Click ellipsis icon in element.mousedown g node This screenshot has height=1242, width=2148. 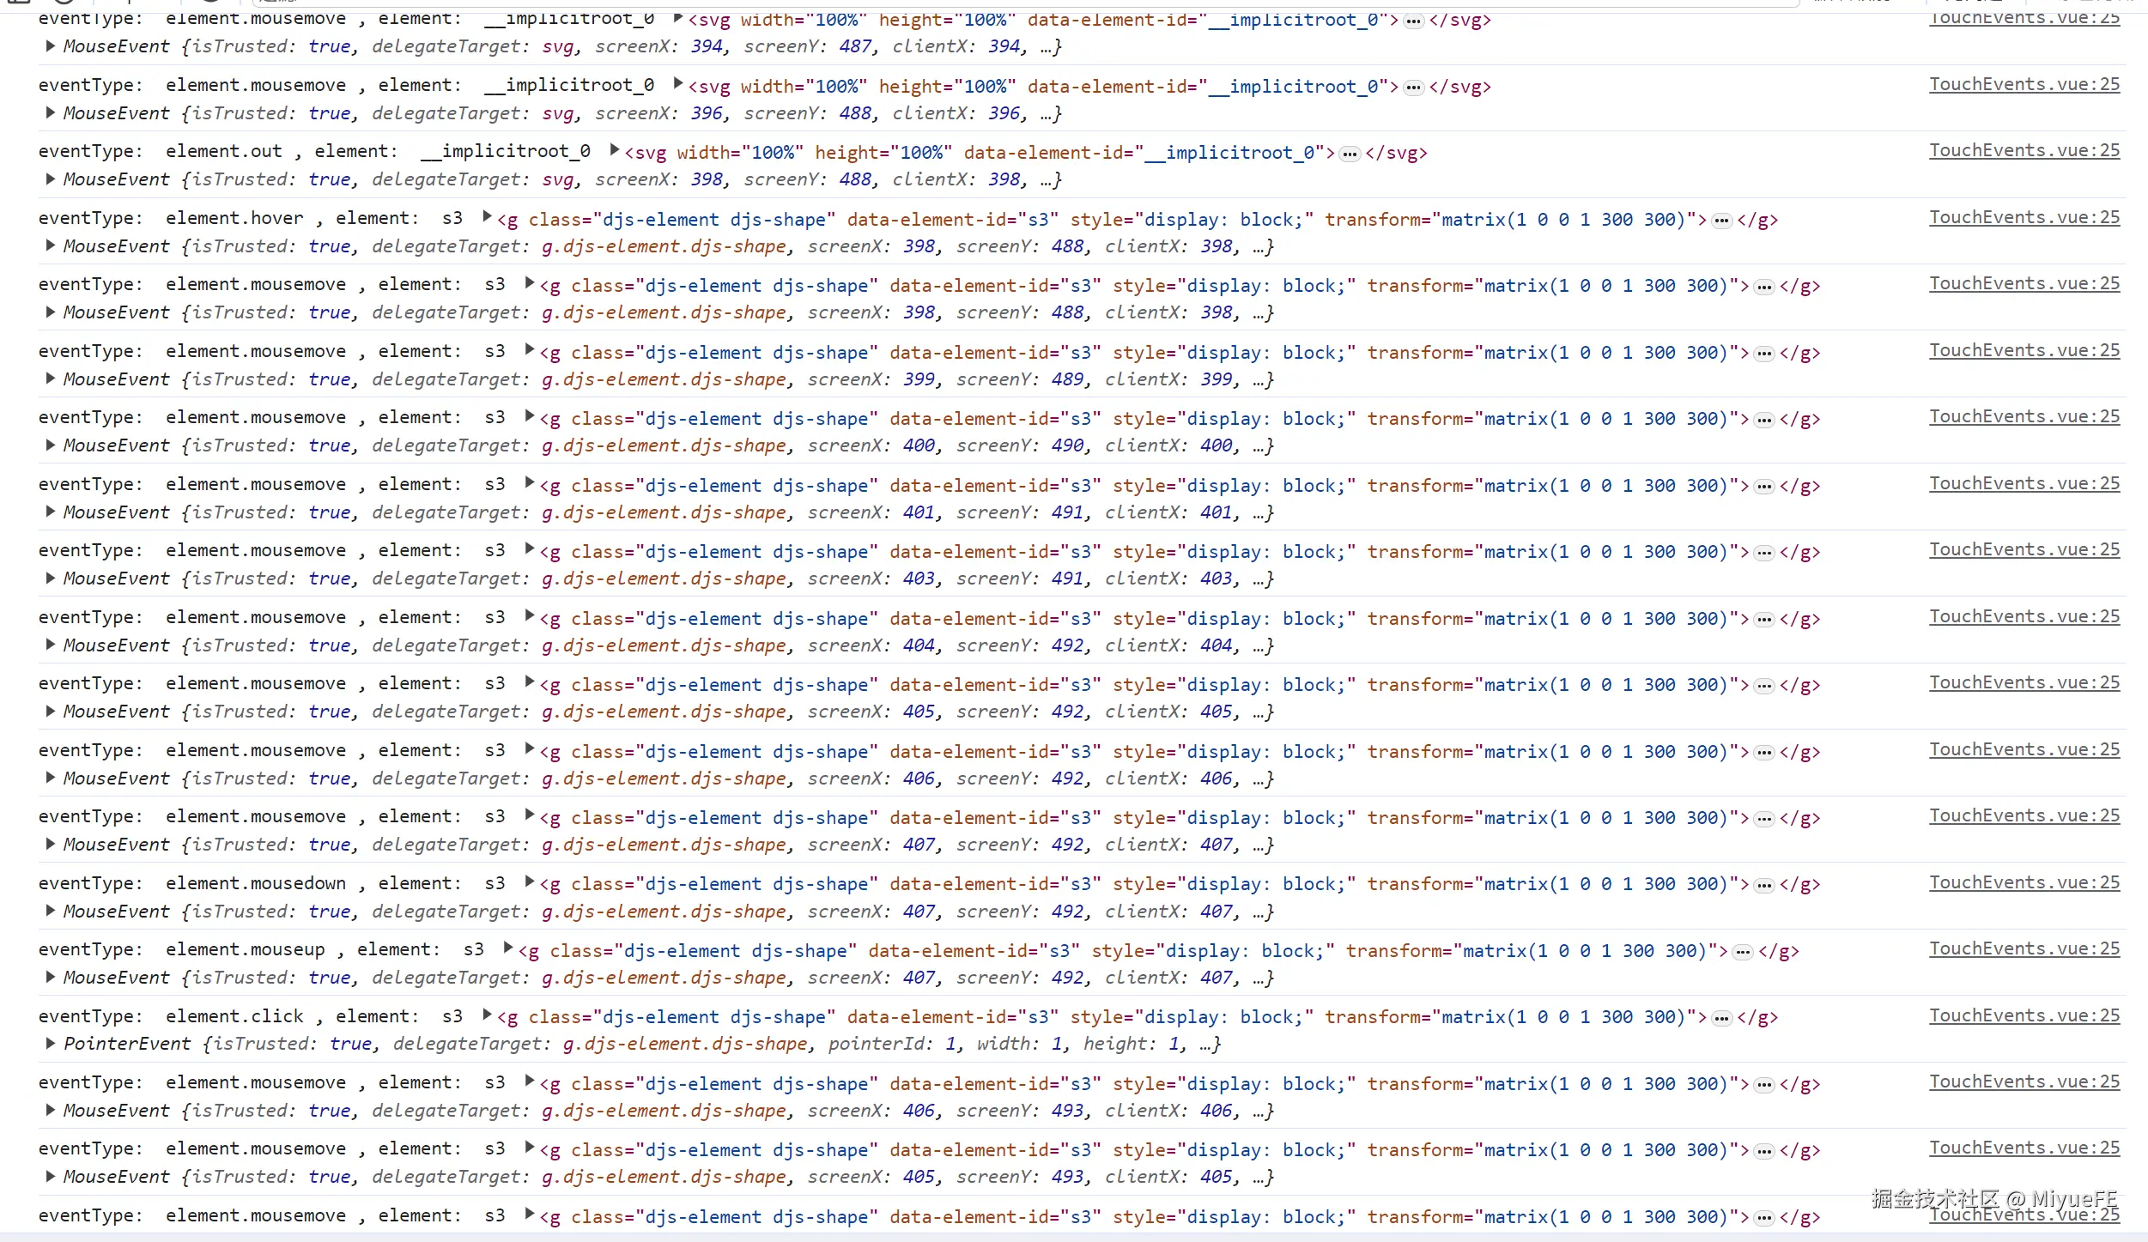[1764, 885]
